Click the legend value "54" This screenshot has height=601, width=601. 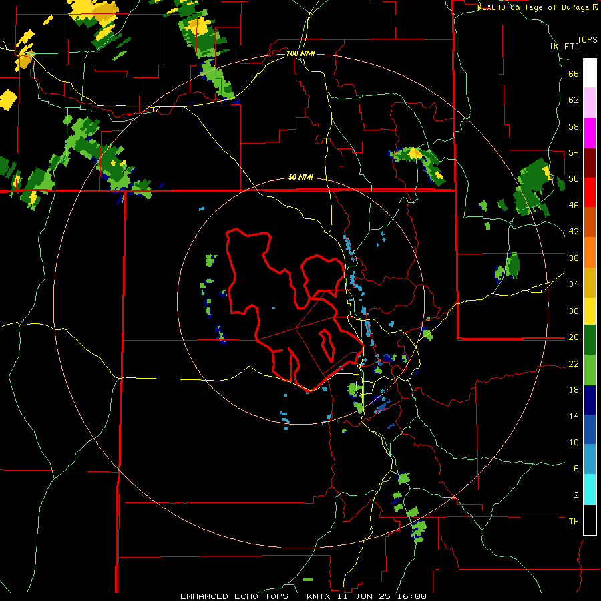pos(574,153)
